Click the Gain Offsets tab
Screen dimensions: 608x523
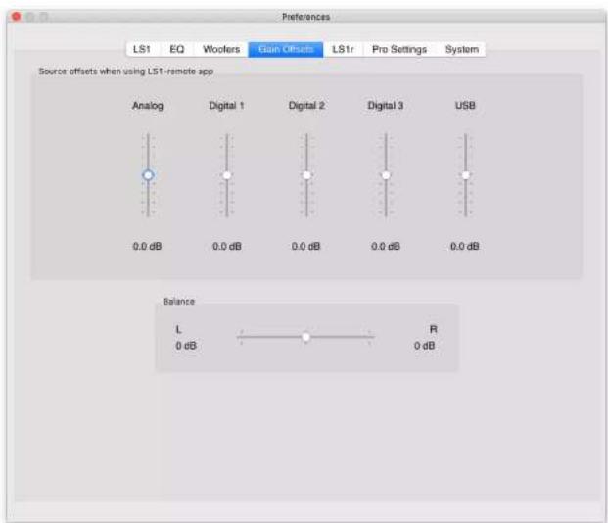(x=286, y=49)
